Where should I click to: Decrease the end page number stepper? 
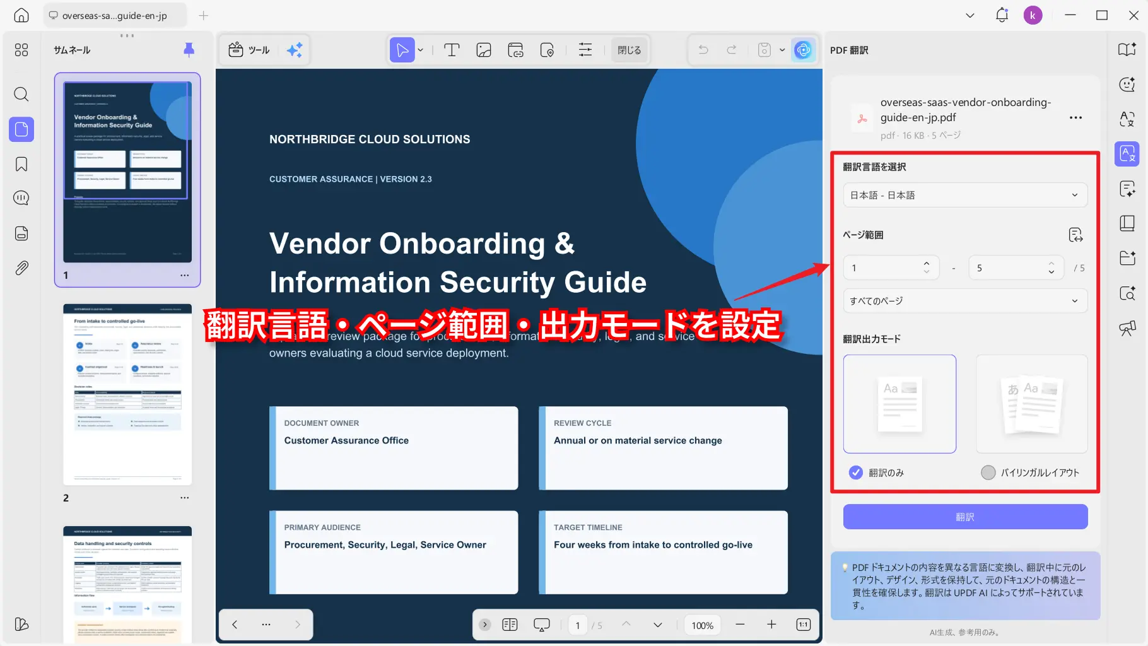pos(1051,272)
